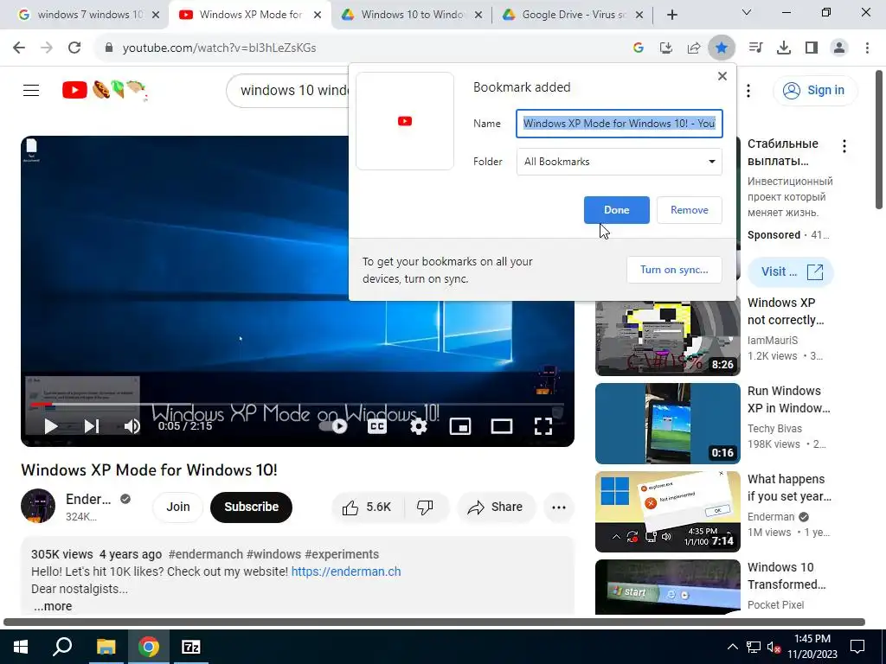Enter fullscreen mode

tap(543, 426)
